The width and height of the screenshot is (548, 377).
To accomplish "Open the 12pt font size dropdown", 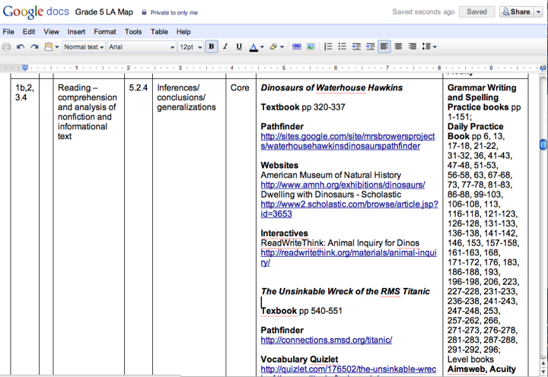I will [x=190, y=47].
